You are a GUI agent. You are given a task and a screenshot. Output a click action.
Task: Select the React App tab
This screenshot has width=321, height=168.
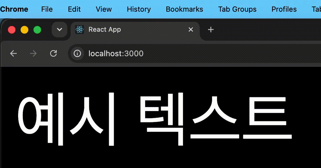[x=135, y=30]
